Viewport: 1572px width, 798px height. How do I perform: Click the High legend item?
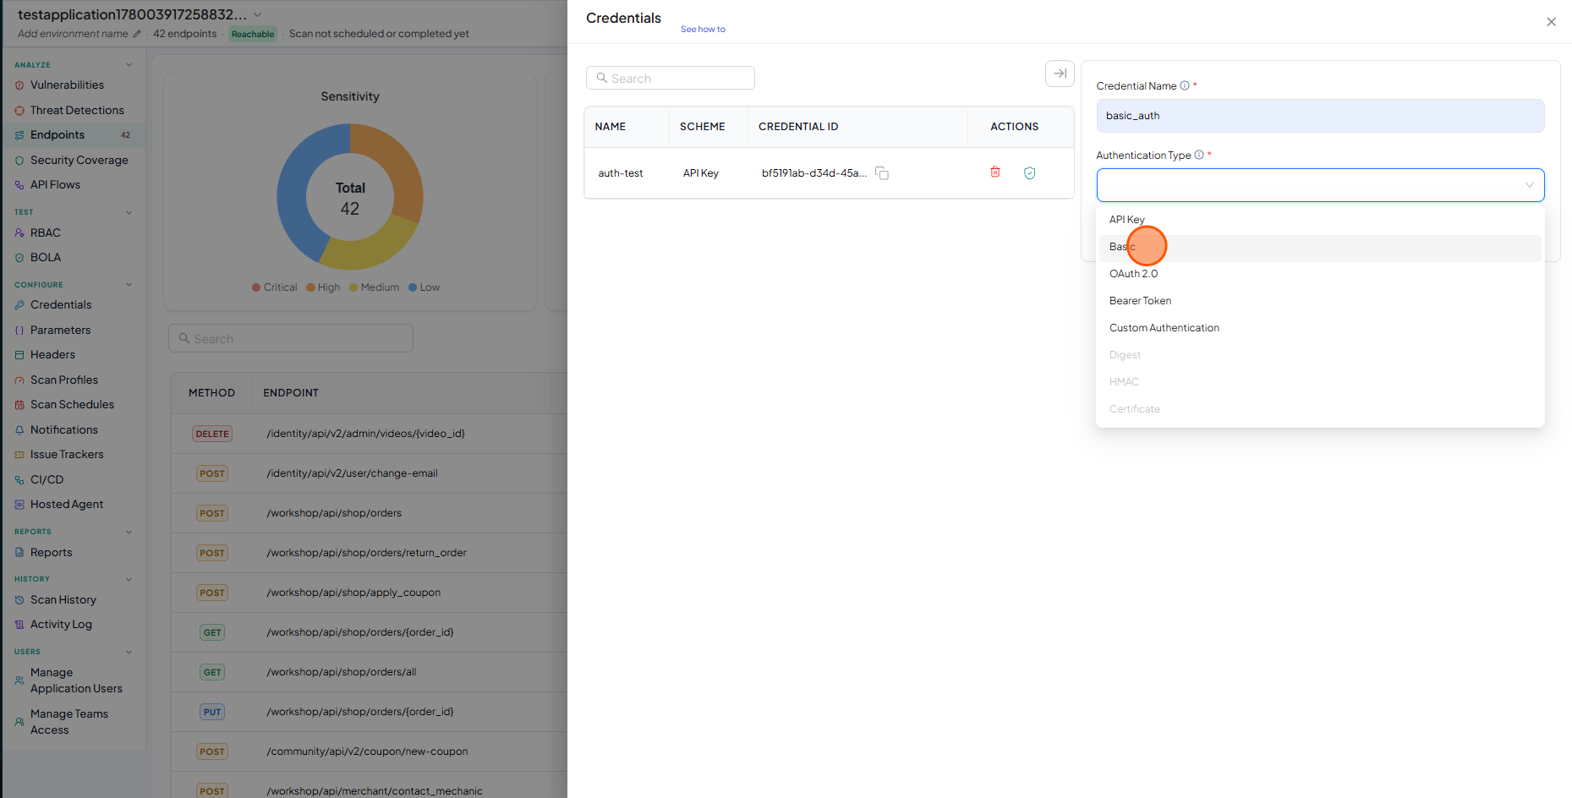click(x=323, y=287)
